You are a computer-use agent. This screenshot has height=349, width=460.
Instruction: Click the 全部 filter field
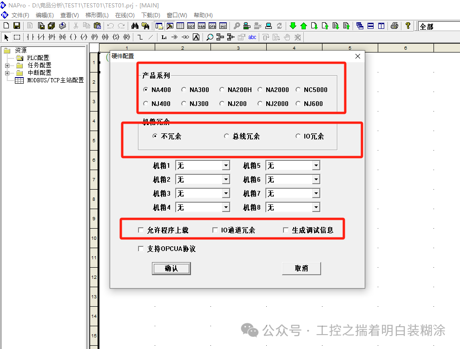(439, 26)
